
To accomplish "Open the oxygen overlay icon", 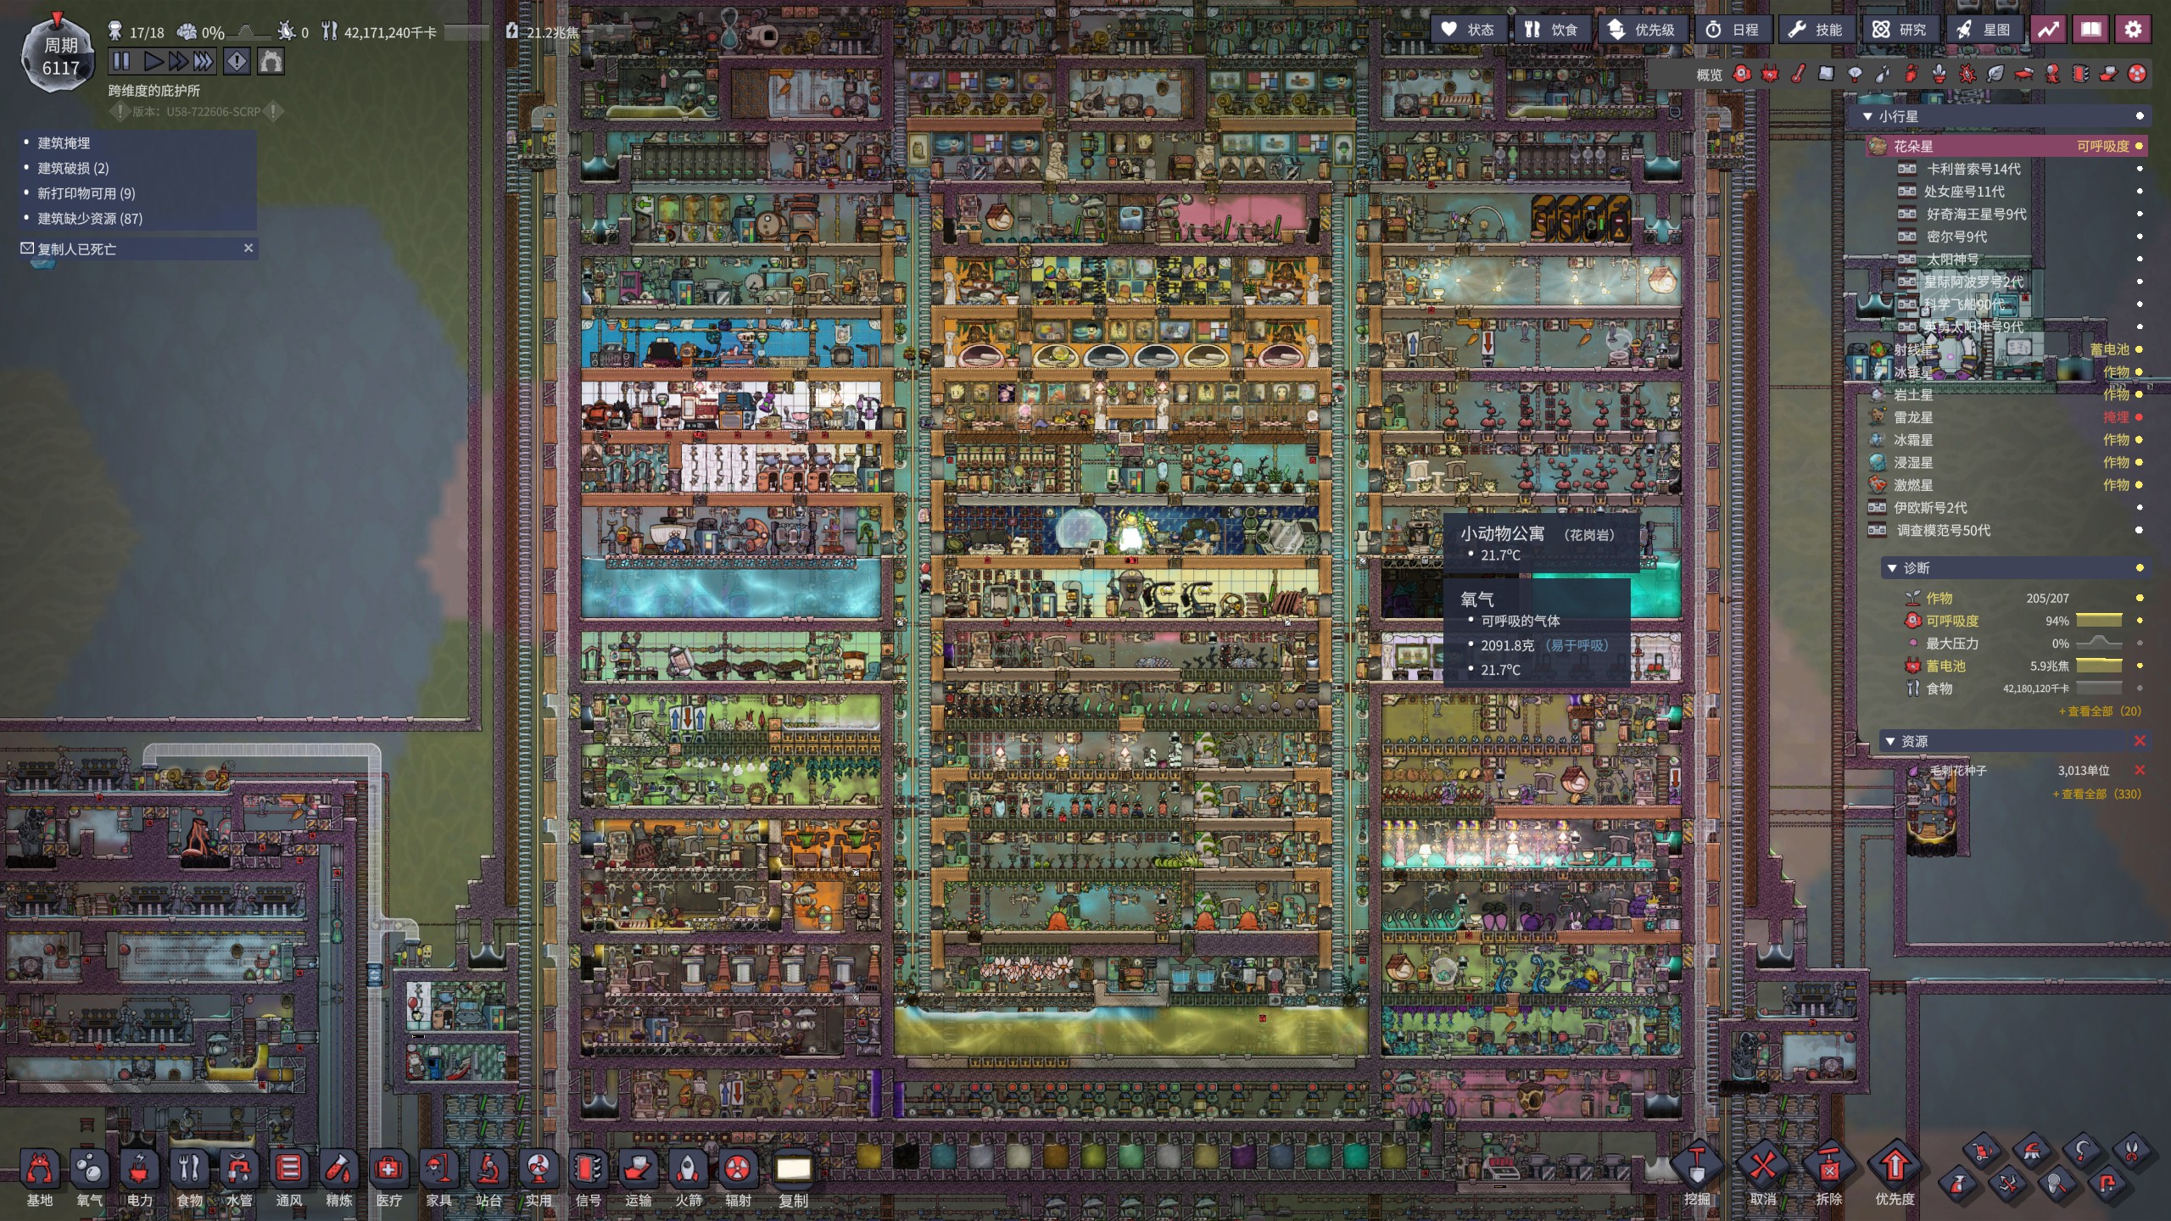I will click(x=1742, y=75).
